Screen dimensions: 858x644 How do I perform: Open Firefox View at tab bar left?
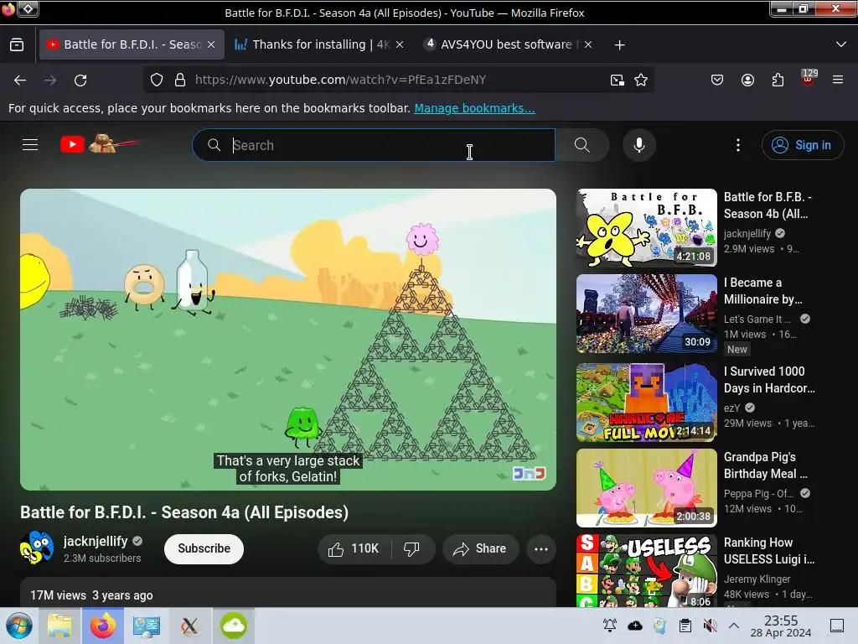[x=17, y=44]
